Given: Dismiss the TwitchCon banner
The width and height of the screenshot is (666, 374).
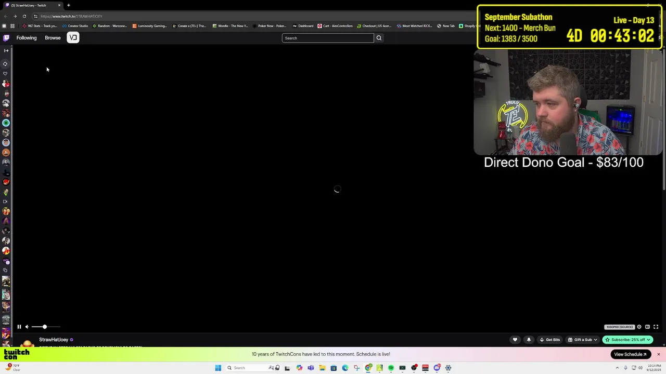Looking at the screenshot, I should click(x=658, y=354).
